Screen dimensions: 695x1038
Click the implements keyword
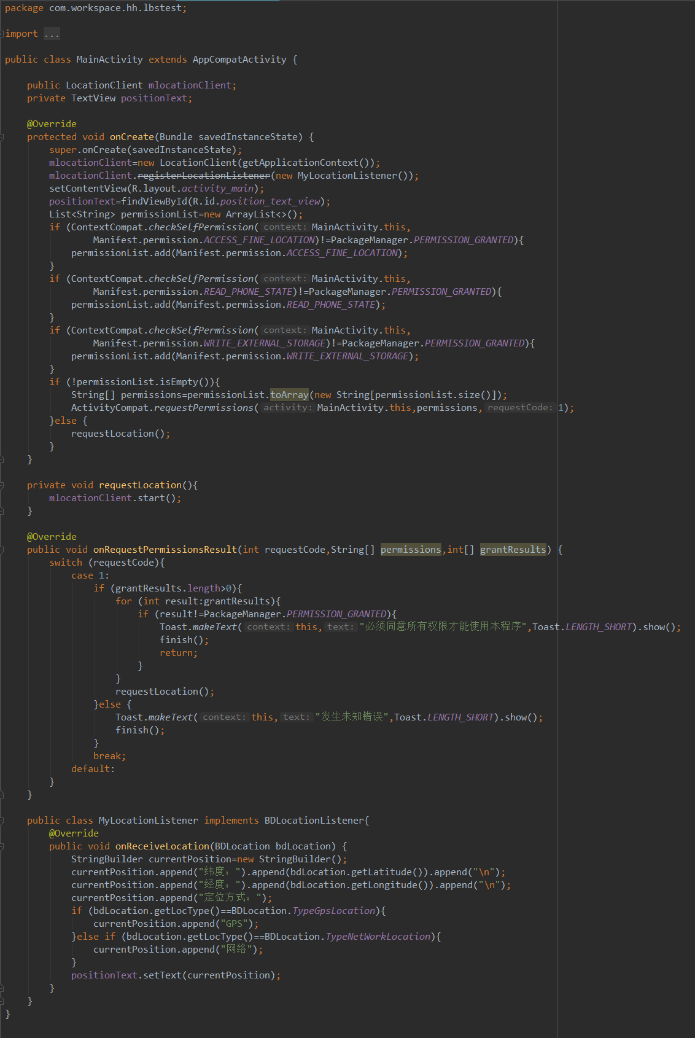(231, 821)
